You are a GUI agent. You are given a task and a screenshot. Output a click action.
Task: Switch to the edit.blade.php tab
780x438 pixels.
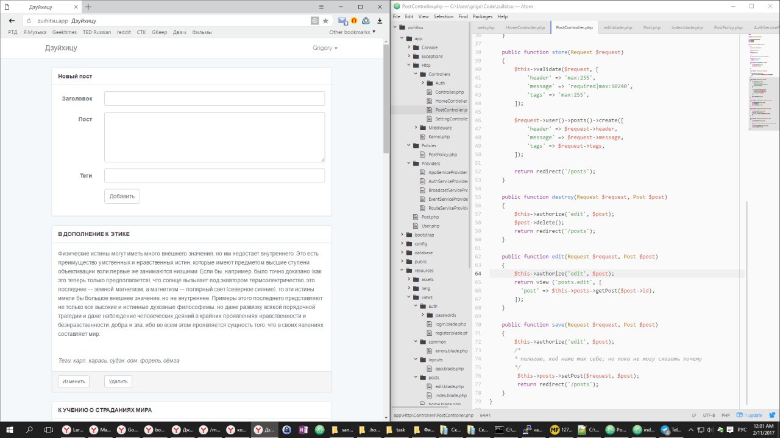point(617,28)
